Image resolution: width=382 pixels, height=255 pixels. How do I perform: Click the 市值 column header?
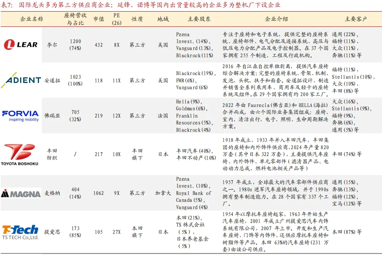point(99,19)
